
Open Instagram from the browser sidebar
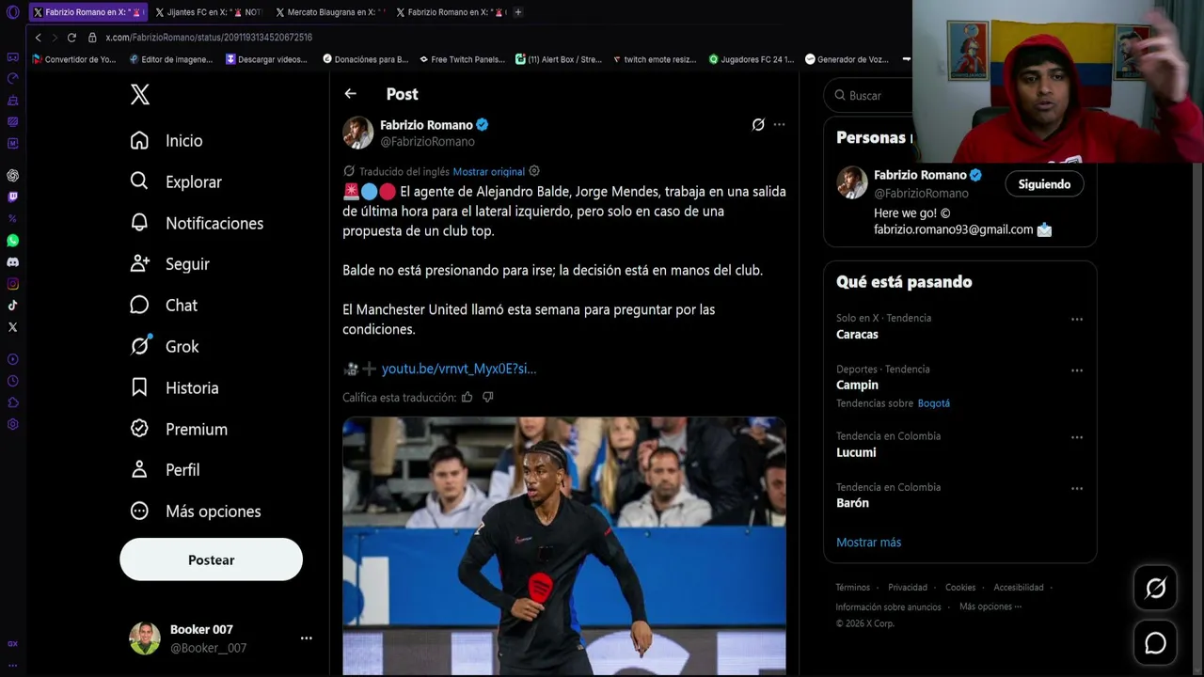click(x=12, y=284)
